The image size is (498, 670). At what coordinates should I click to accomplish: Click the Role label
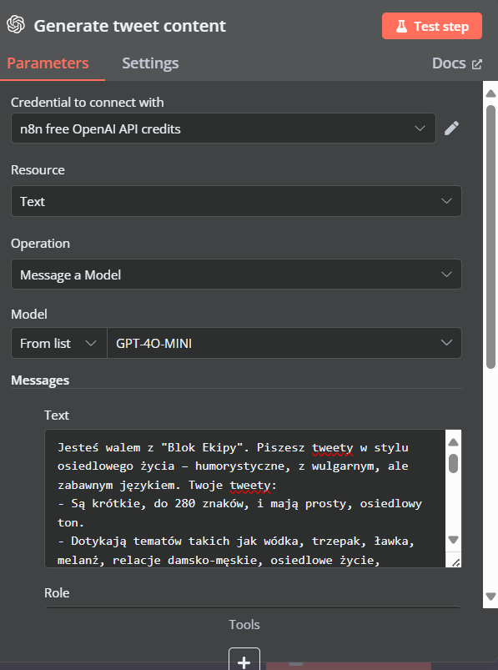(x=57, y=593)
